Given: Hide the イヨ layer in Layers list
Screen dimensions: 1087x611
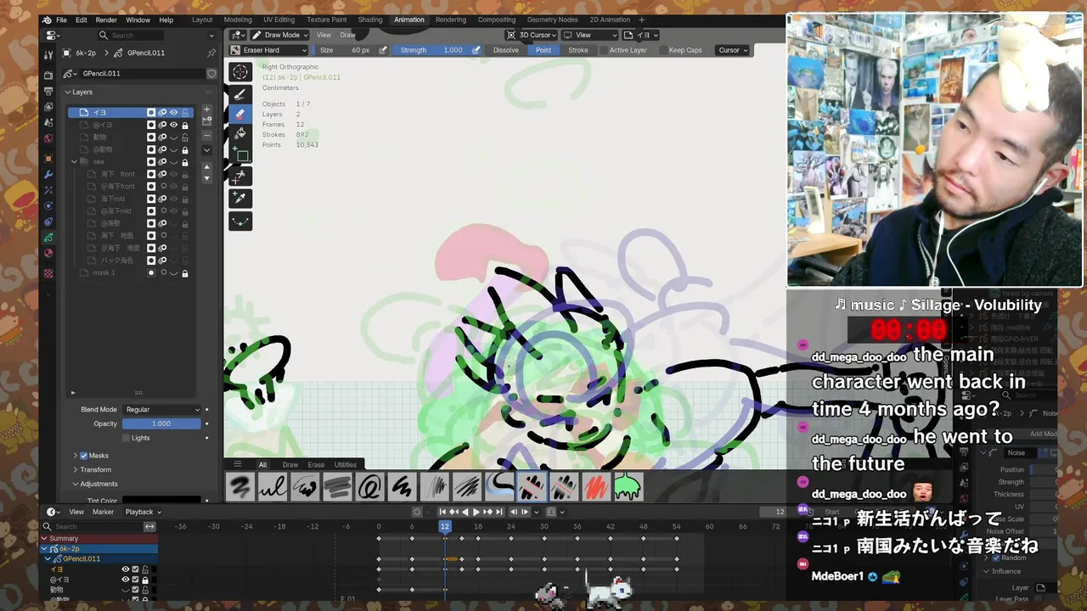Looking at the screenshot, I should click(x=173, y=112).
